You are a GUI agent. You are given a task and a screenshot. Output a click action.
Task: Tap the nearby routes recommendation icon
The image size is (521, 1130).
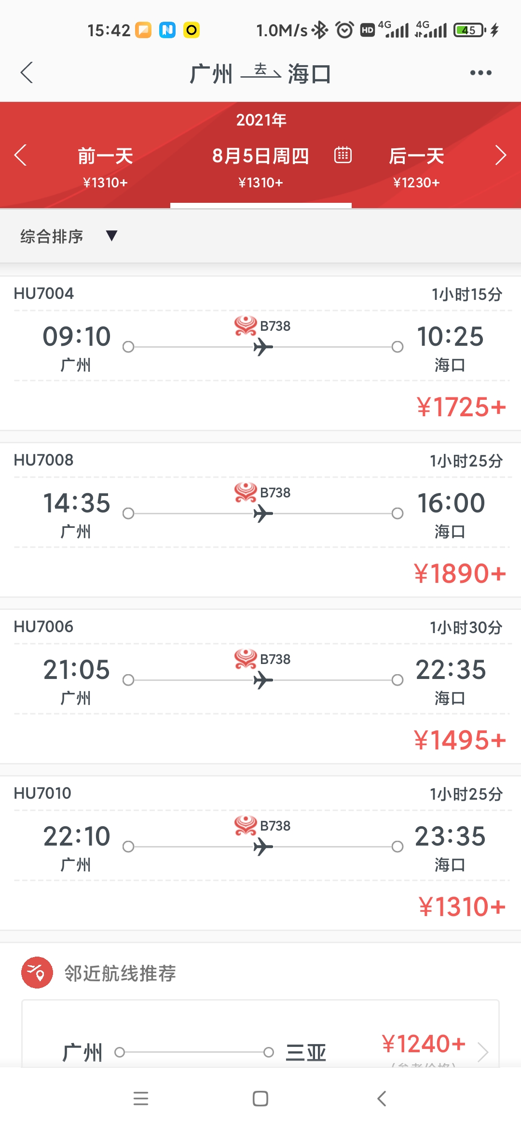click(37, 973)
